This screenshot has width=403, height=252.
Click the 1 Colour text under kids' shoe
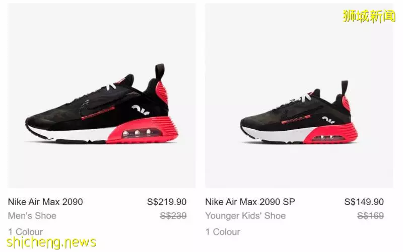[223, 232]
